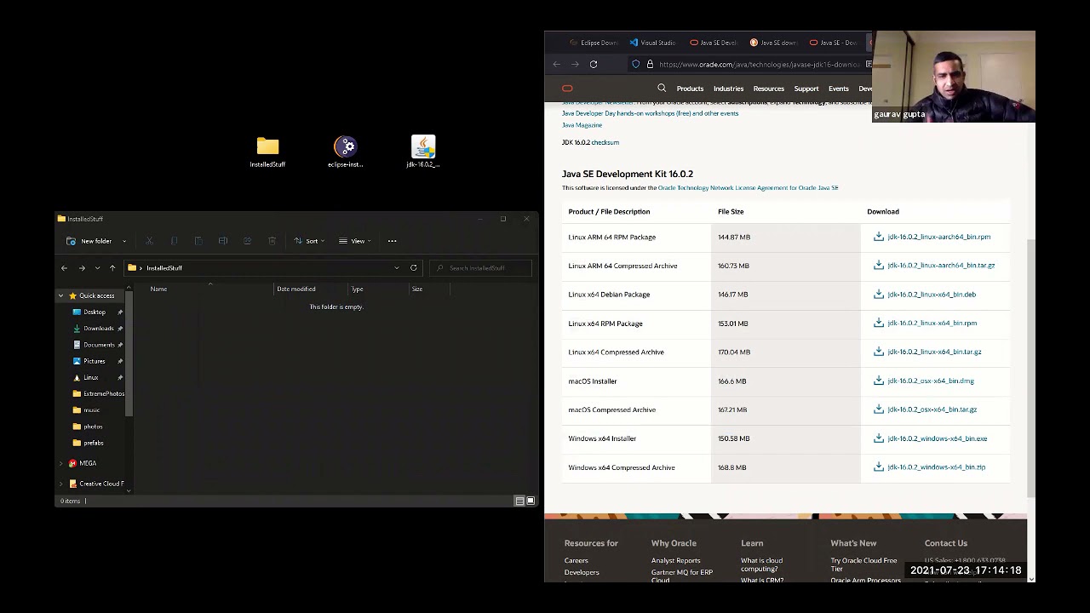Screen dimensions: 1090x613
Task: Expand the address bar history dropdown
Action: pyautogui.click(x=397, y=268)
